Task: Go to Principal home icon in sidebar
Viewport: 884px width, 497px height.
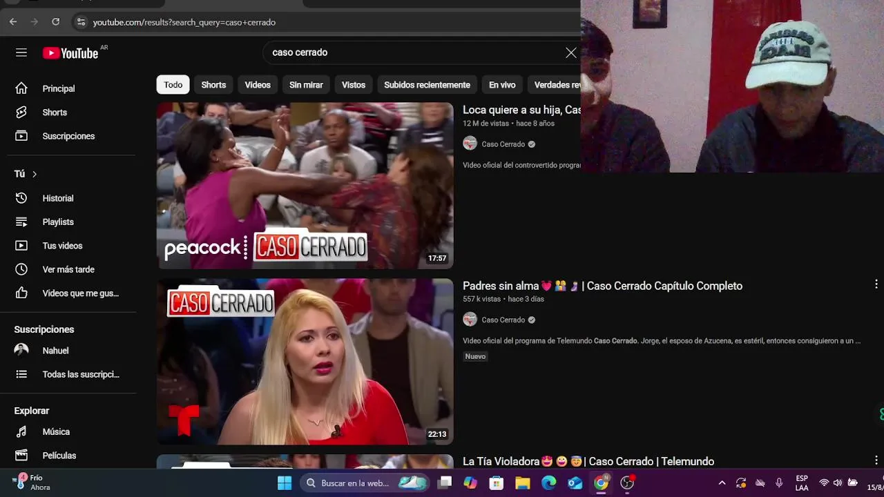Action: [21, 88]
